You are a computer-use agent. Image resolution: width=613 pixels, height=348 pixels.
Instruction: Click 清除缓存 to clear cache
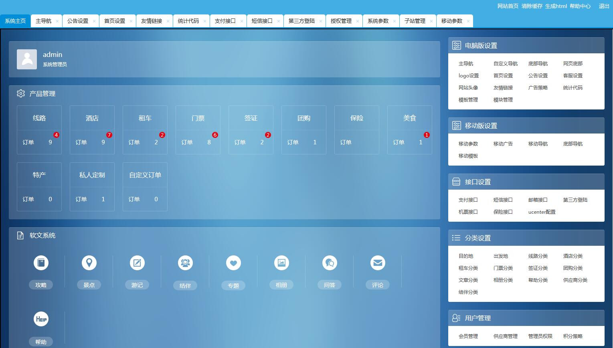tap(532, 6)
